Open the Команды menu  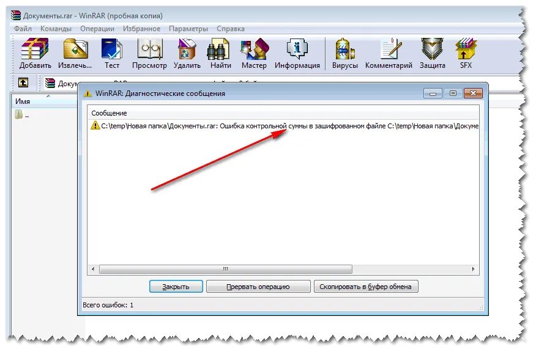(56, 29)
